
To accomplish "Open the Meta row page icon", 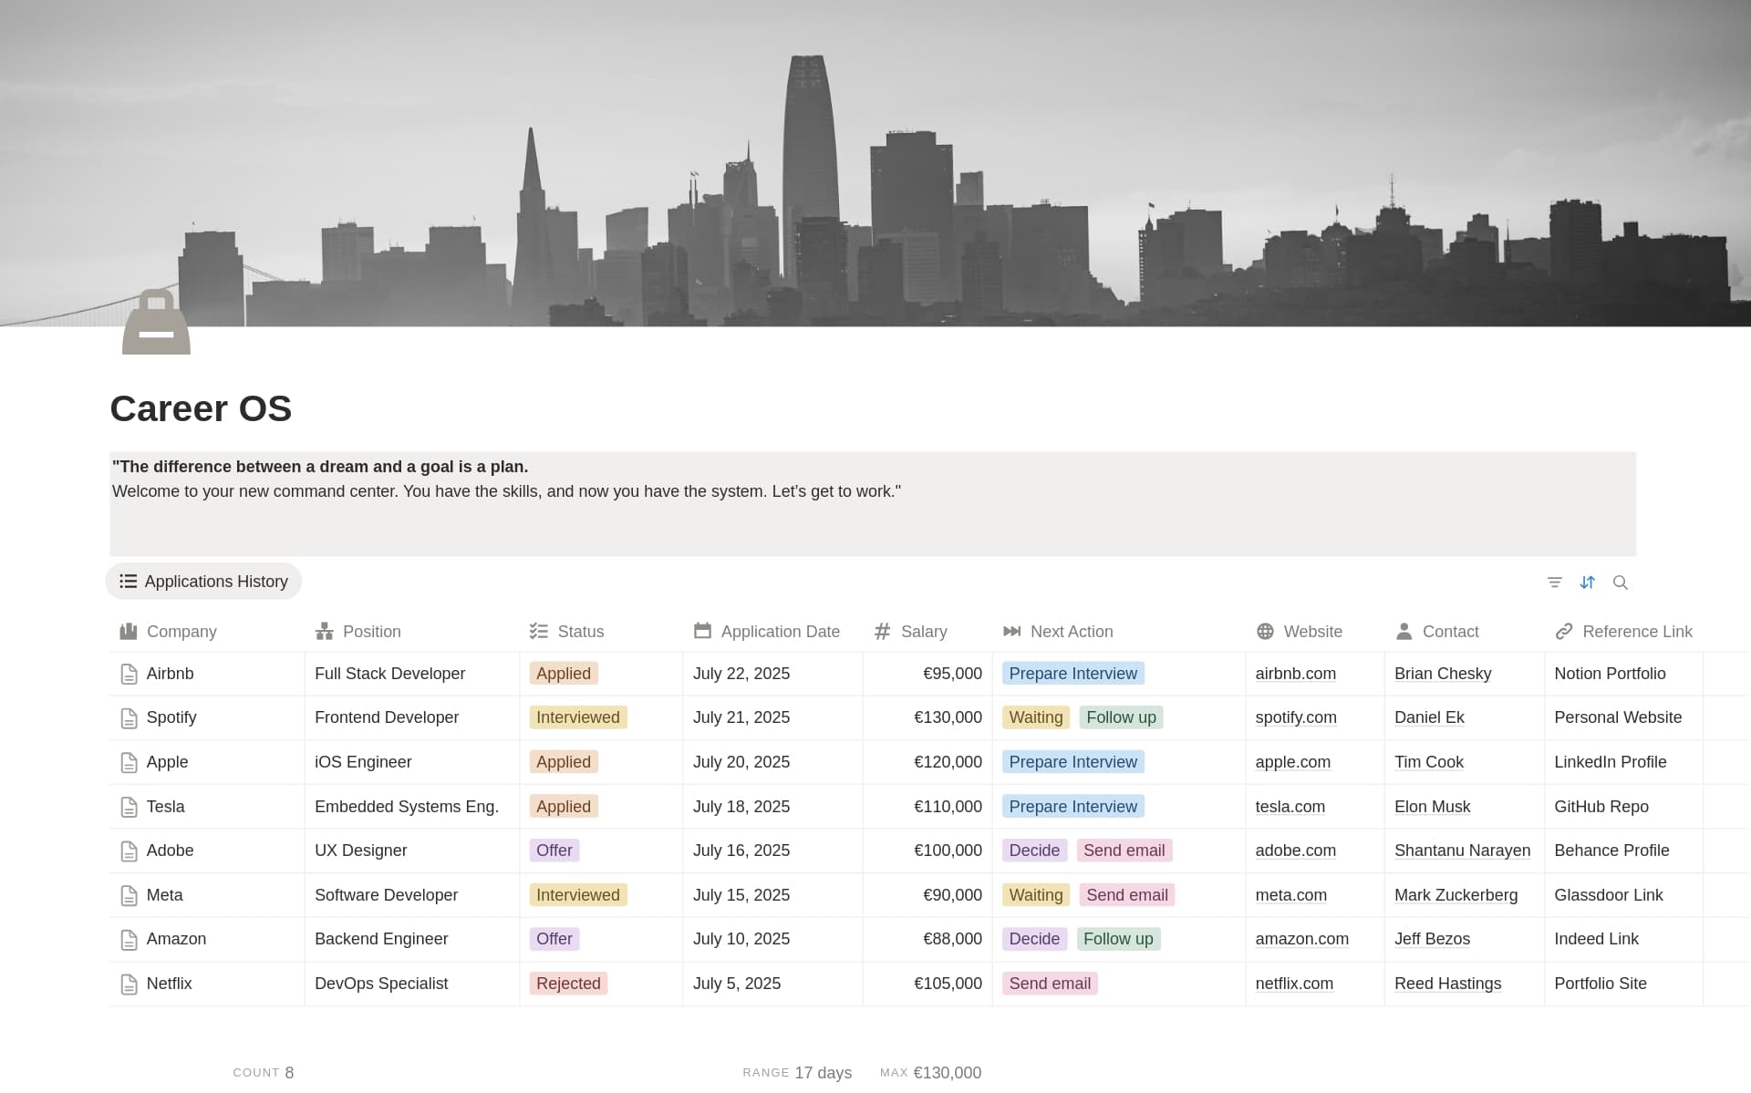I will tap(129, 895).
